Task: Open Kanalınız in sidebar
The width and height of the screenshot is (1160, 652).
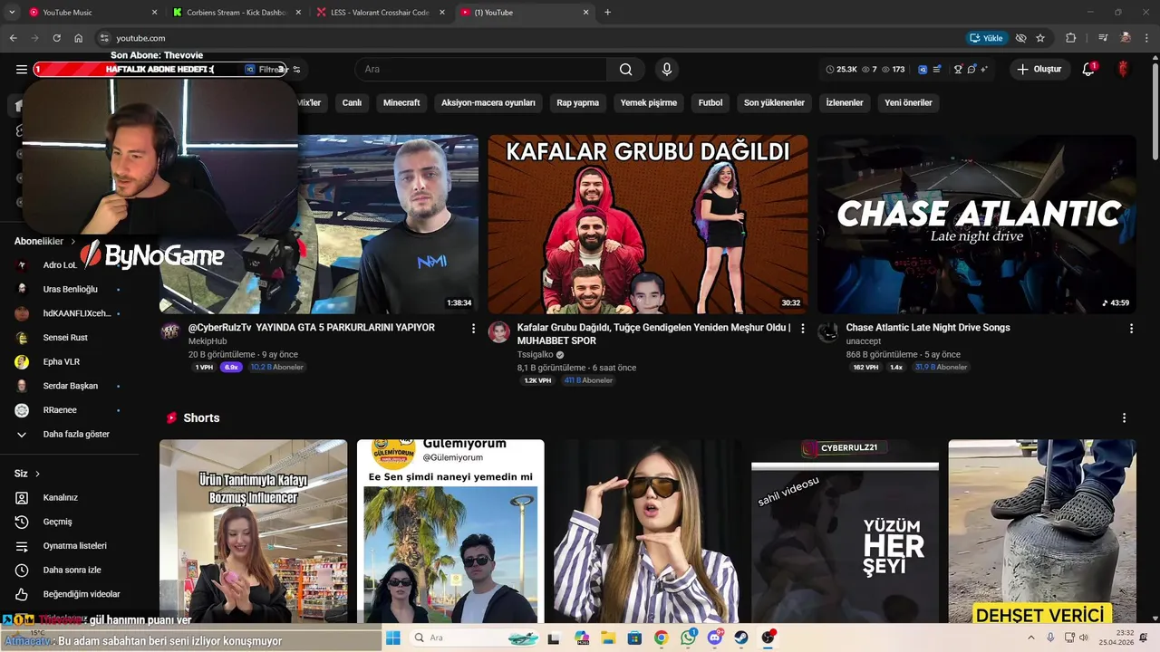Action: (x=69, y=498)
